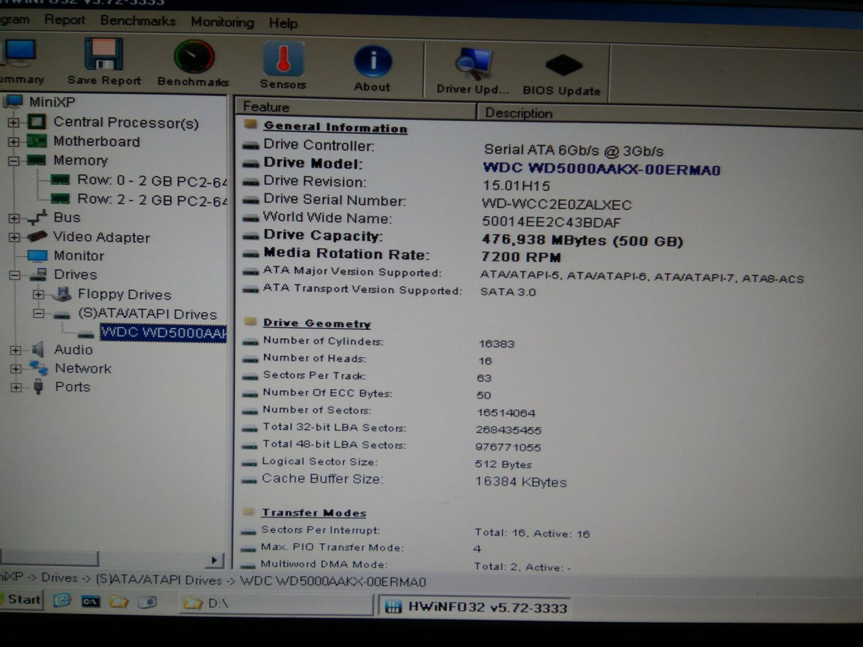Expand the Bus node
The image size is (863, 647).
pos(14,218)
